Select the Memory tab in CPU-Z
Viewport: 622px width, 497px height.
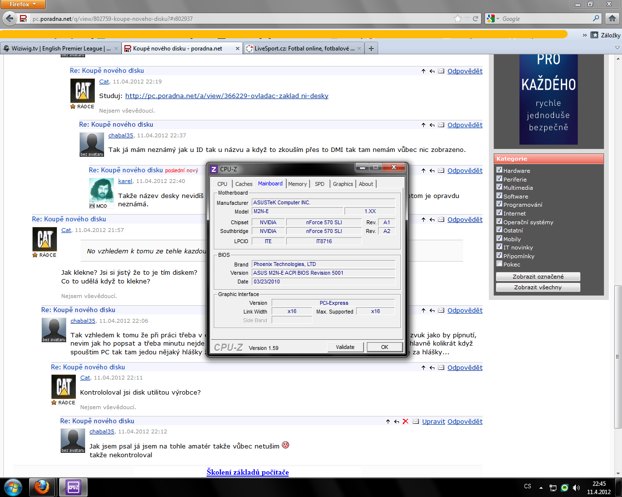pyautogui.click(x=297, y=184)
